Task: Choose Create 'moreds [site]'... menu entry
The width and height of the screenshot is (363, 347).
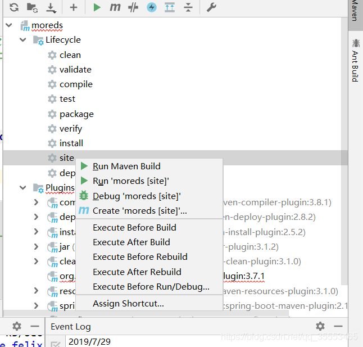Action: [149, 211]
